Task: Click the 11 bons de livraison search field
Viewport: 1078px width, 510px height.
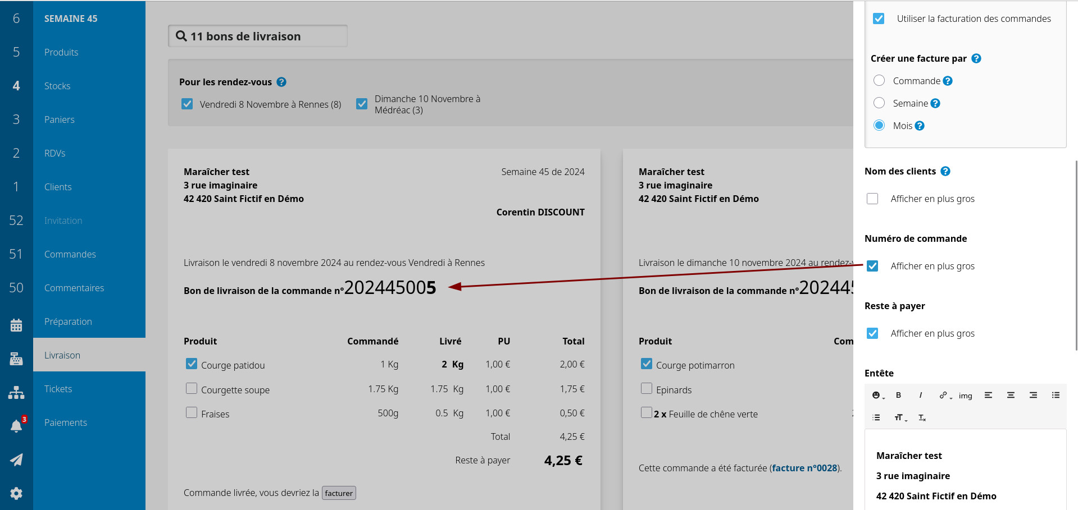Action: 258,36
